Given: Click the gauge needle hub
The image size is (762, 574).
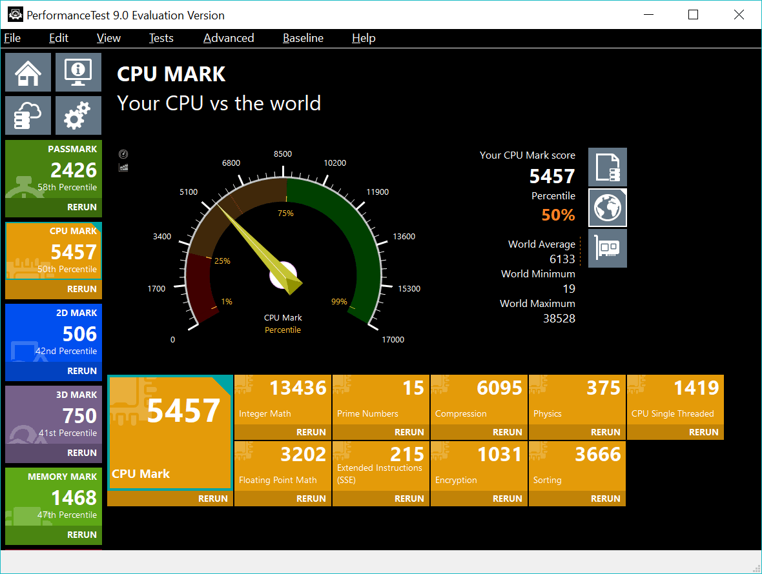Looking at the screenshot, I should point(283,275).
